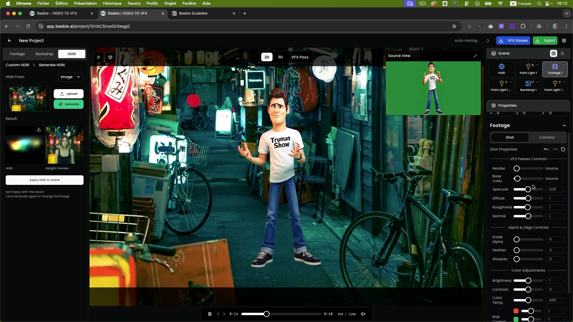The image size is (573, 322).
Task: Switch Scene panel to grid view
Action: 554,53
